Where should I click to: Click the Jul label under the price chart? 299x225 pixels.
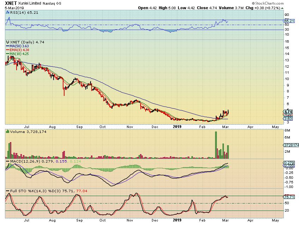[x=27, y=127]
